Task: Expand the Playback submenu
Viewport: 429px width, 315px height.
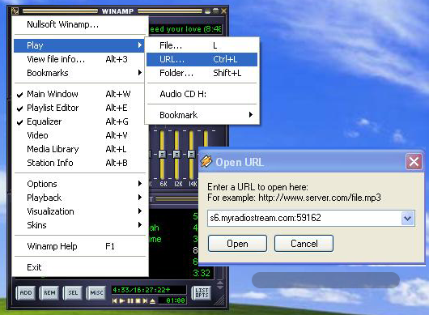Action: pyautogui.click(x=79, y=198)
